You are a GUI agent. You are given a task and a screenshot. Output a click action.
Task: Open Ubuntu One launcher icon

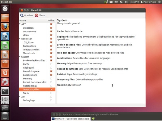coord(5,73)
